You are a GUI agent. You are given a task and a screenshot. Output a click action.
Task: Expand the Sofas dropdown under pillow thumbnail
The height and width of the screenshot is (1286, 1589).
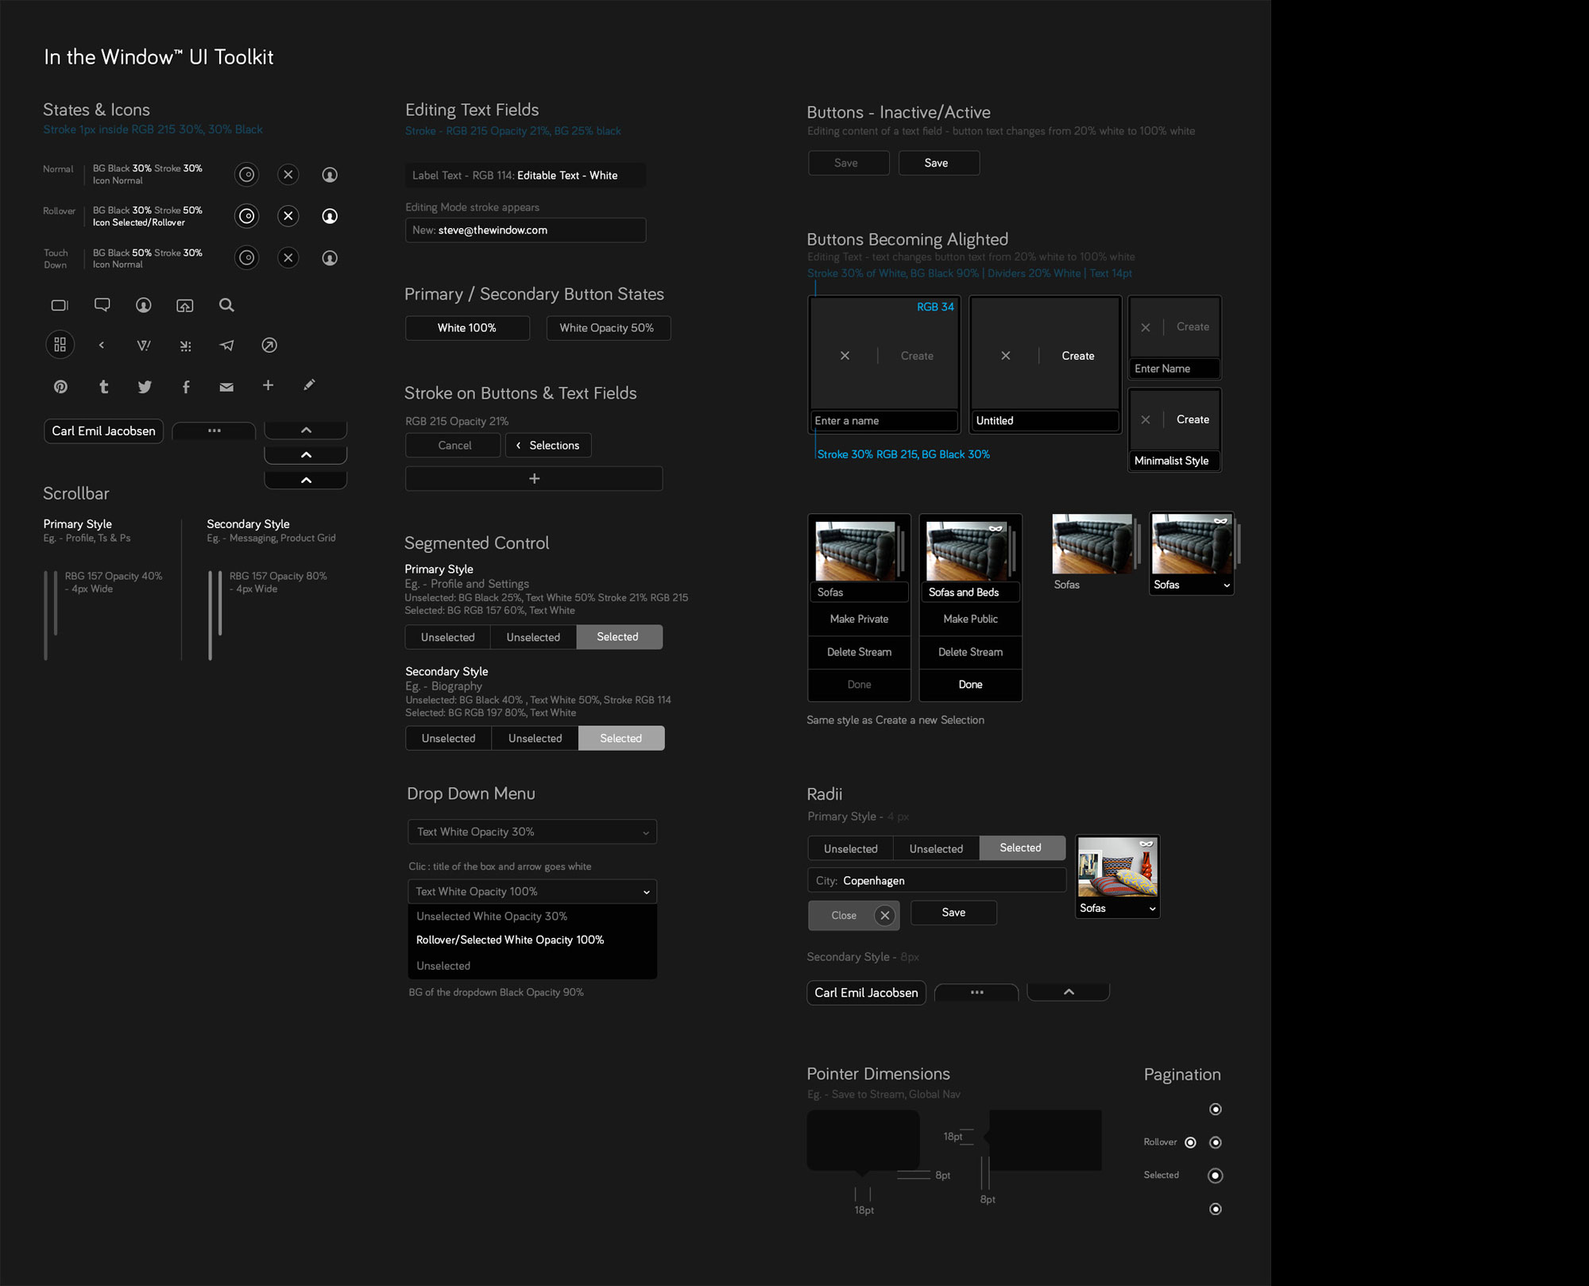1151,908
